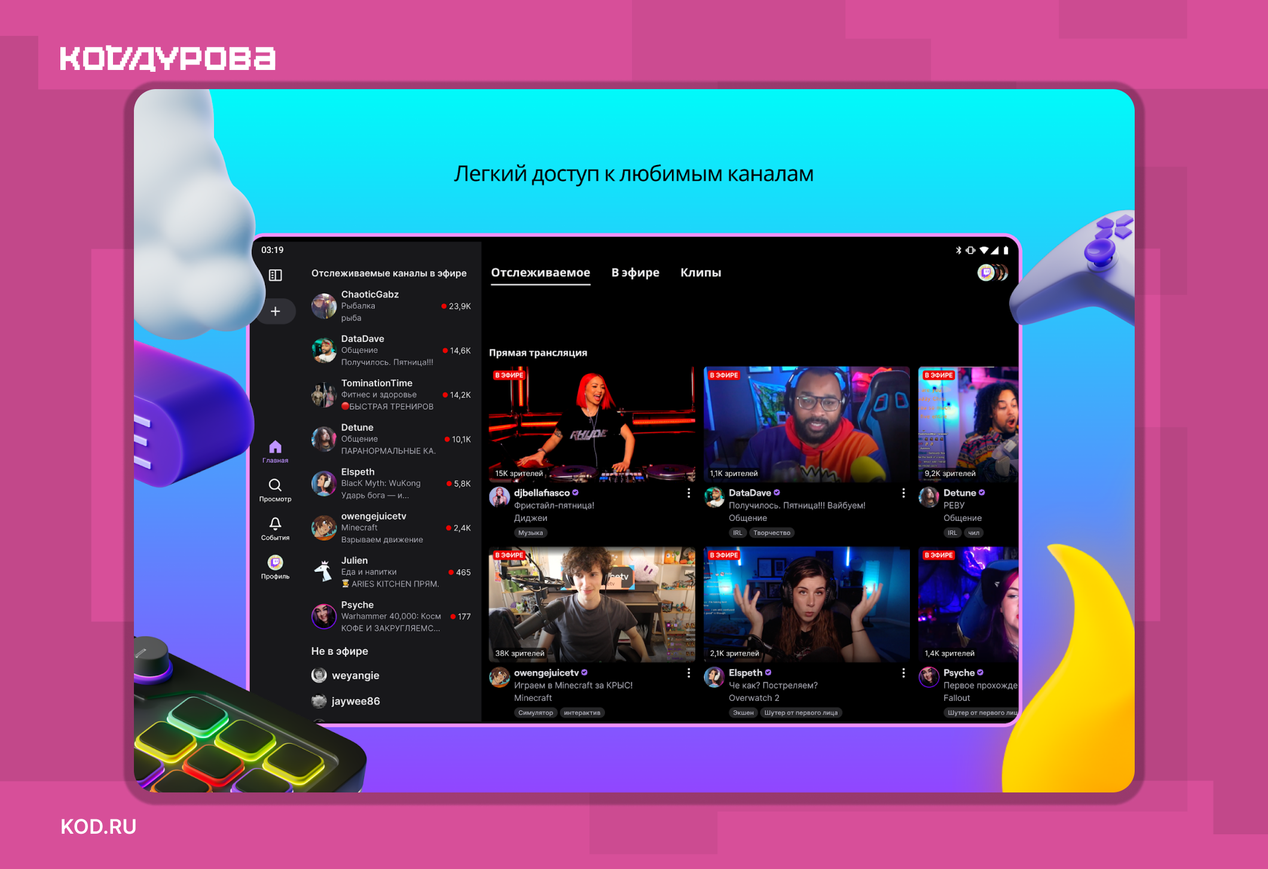
Task: Open offline channel weyangie
Action: [346, 675]
